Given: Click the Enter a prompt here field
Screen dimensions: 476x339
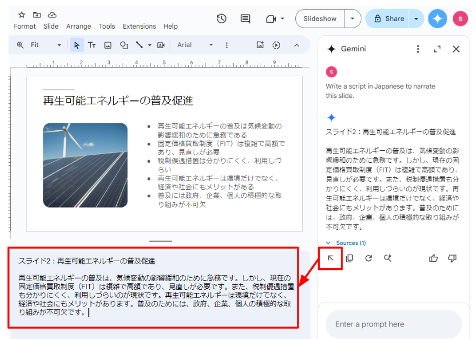Looking at the screenshot, I should pos(393,324).
